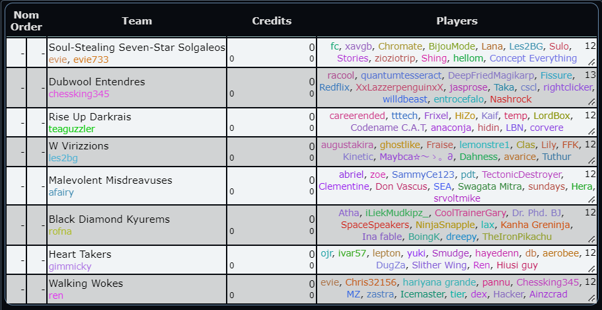Click resize grip in Black Diamond Kyurems row
Viewport: 602px width, 310px height.
tap(592, 239)
